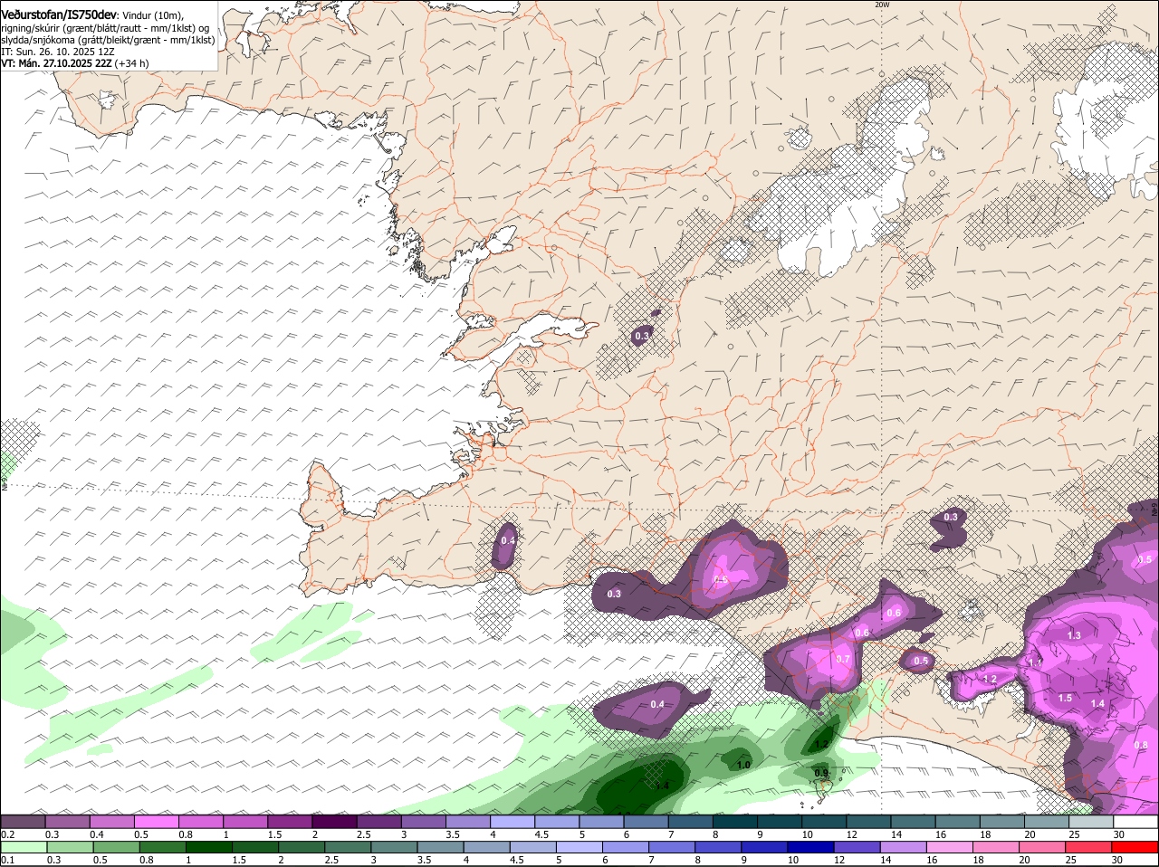This screenshot has width=1159, height=867.
Task: Click the bright red swatch ending lower legend
Action: [x=1135, y=846]
